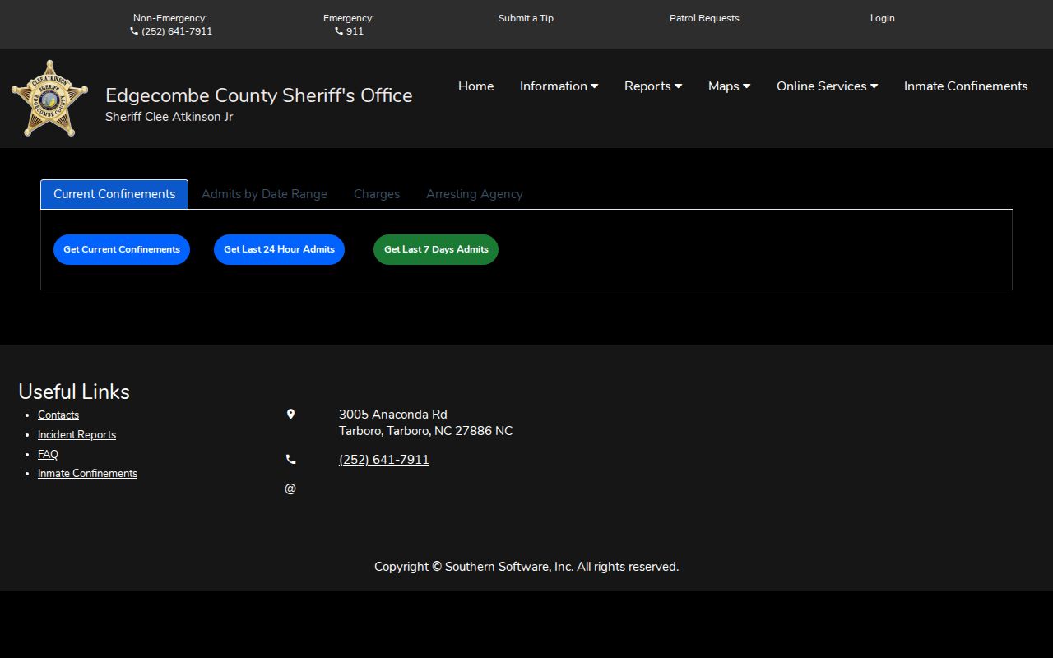Open the Submit a Tip link

click(x=526, y=18)
